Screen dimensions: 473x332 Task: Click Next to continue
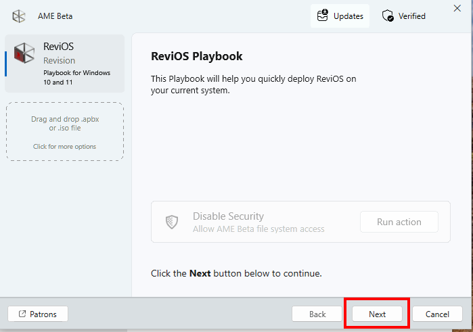377,314
